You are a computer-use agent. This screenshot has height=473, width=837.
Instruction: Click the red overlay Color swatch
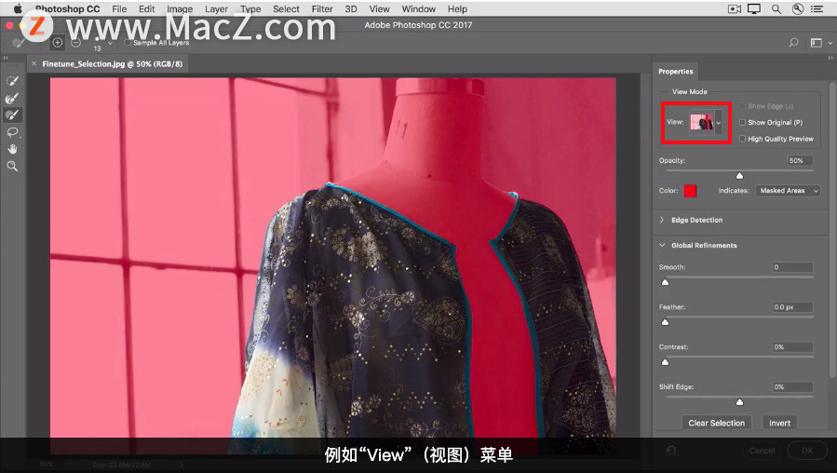690,191
